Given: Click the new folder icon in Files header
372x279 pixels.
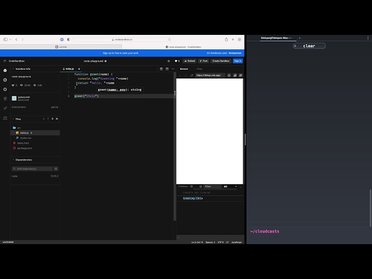Looking at the screenshot, I should point(57,119).
